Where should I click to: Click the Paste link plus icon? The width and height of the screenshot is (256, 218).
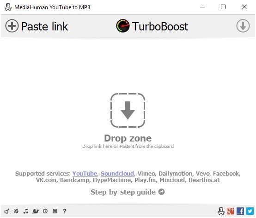12,26
